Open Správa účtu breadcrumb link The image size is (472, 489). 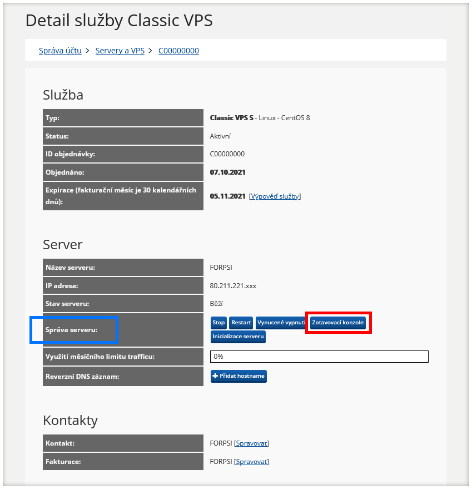[60, 51]
